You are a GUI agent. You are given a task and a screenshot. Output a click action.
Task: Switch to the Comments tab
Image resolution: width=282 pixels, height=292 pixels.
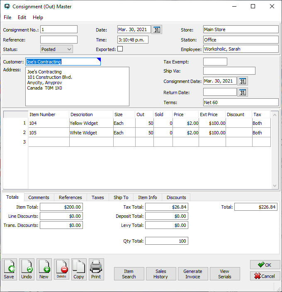click(39, 197)
